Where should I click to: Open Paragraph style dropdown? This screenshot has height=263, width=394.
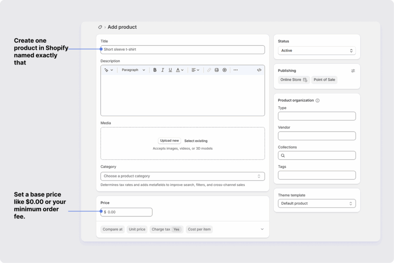click(x=133, y=70)
